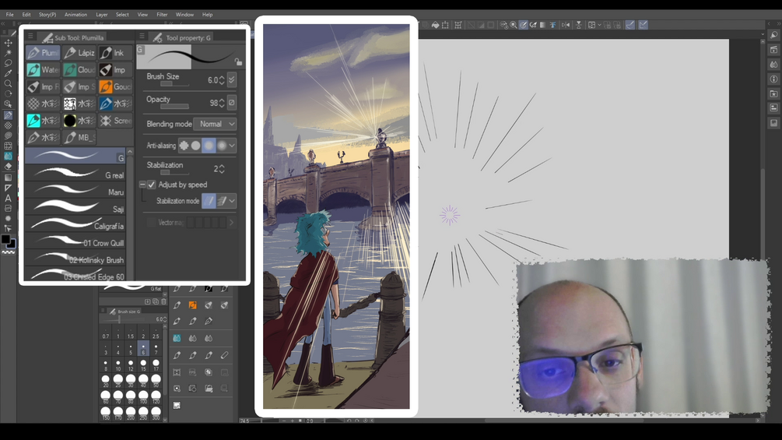Select the Move tool in the left toolbar
Image resolution: width=782 pixels, height=440 pixels.
point(8,43)
